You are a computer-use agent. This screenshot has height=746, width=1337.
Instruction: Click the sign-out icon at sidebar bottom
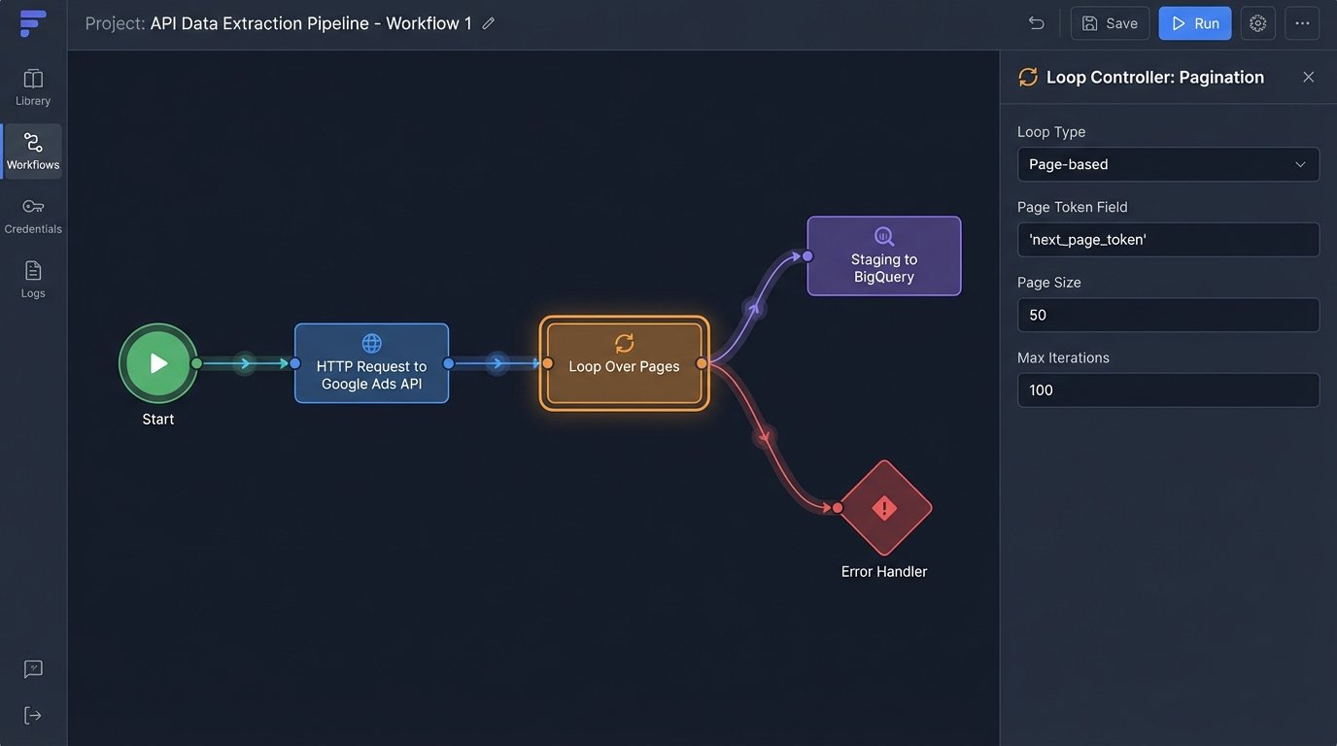[x=32, y=715]
